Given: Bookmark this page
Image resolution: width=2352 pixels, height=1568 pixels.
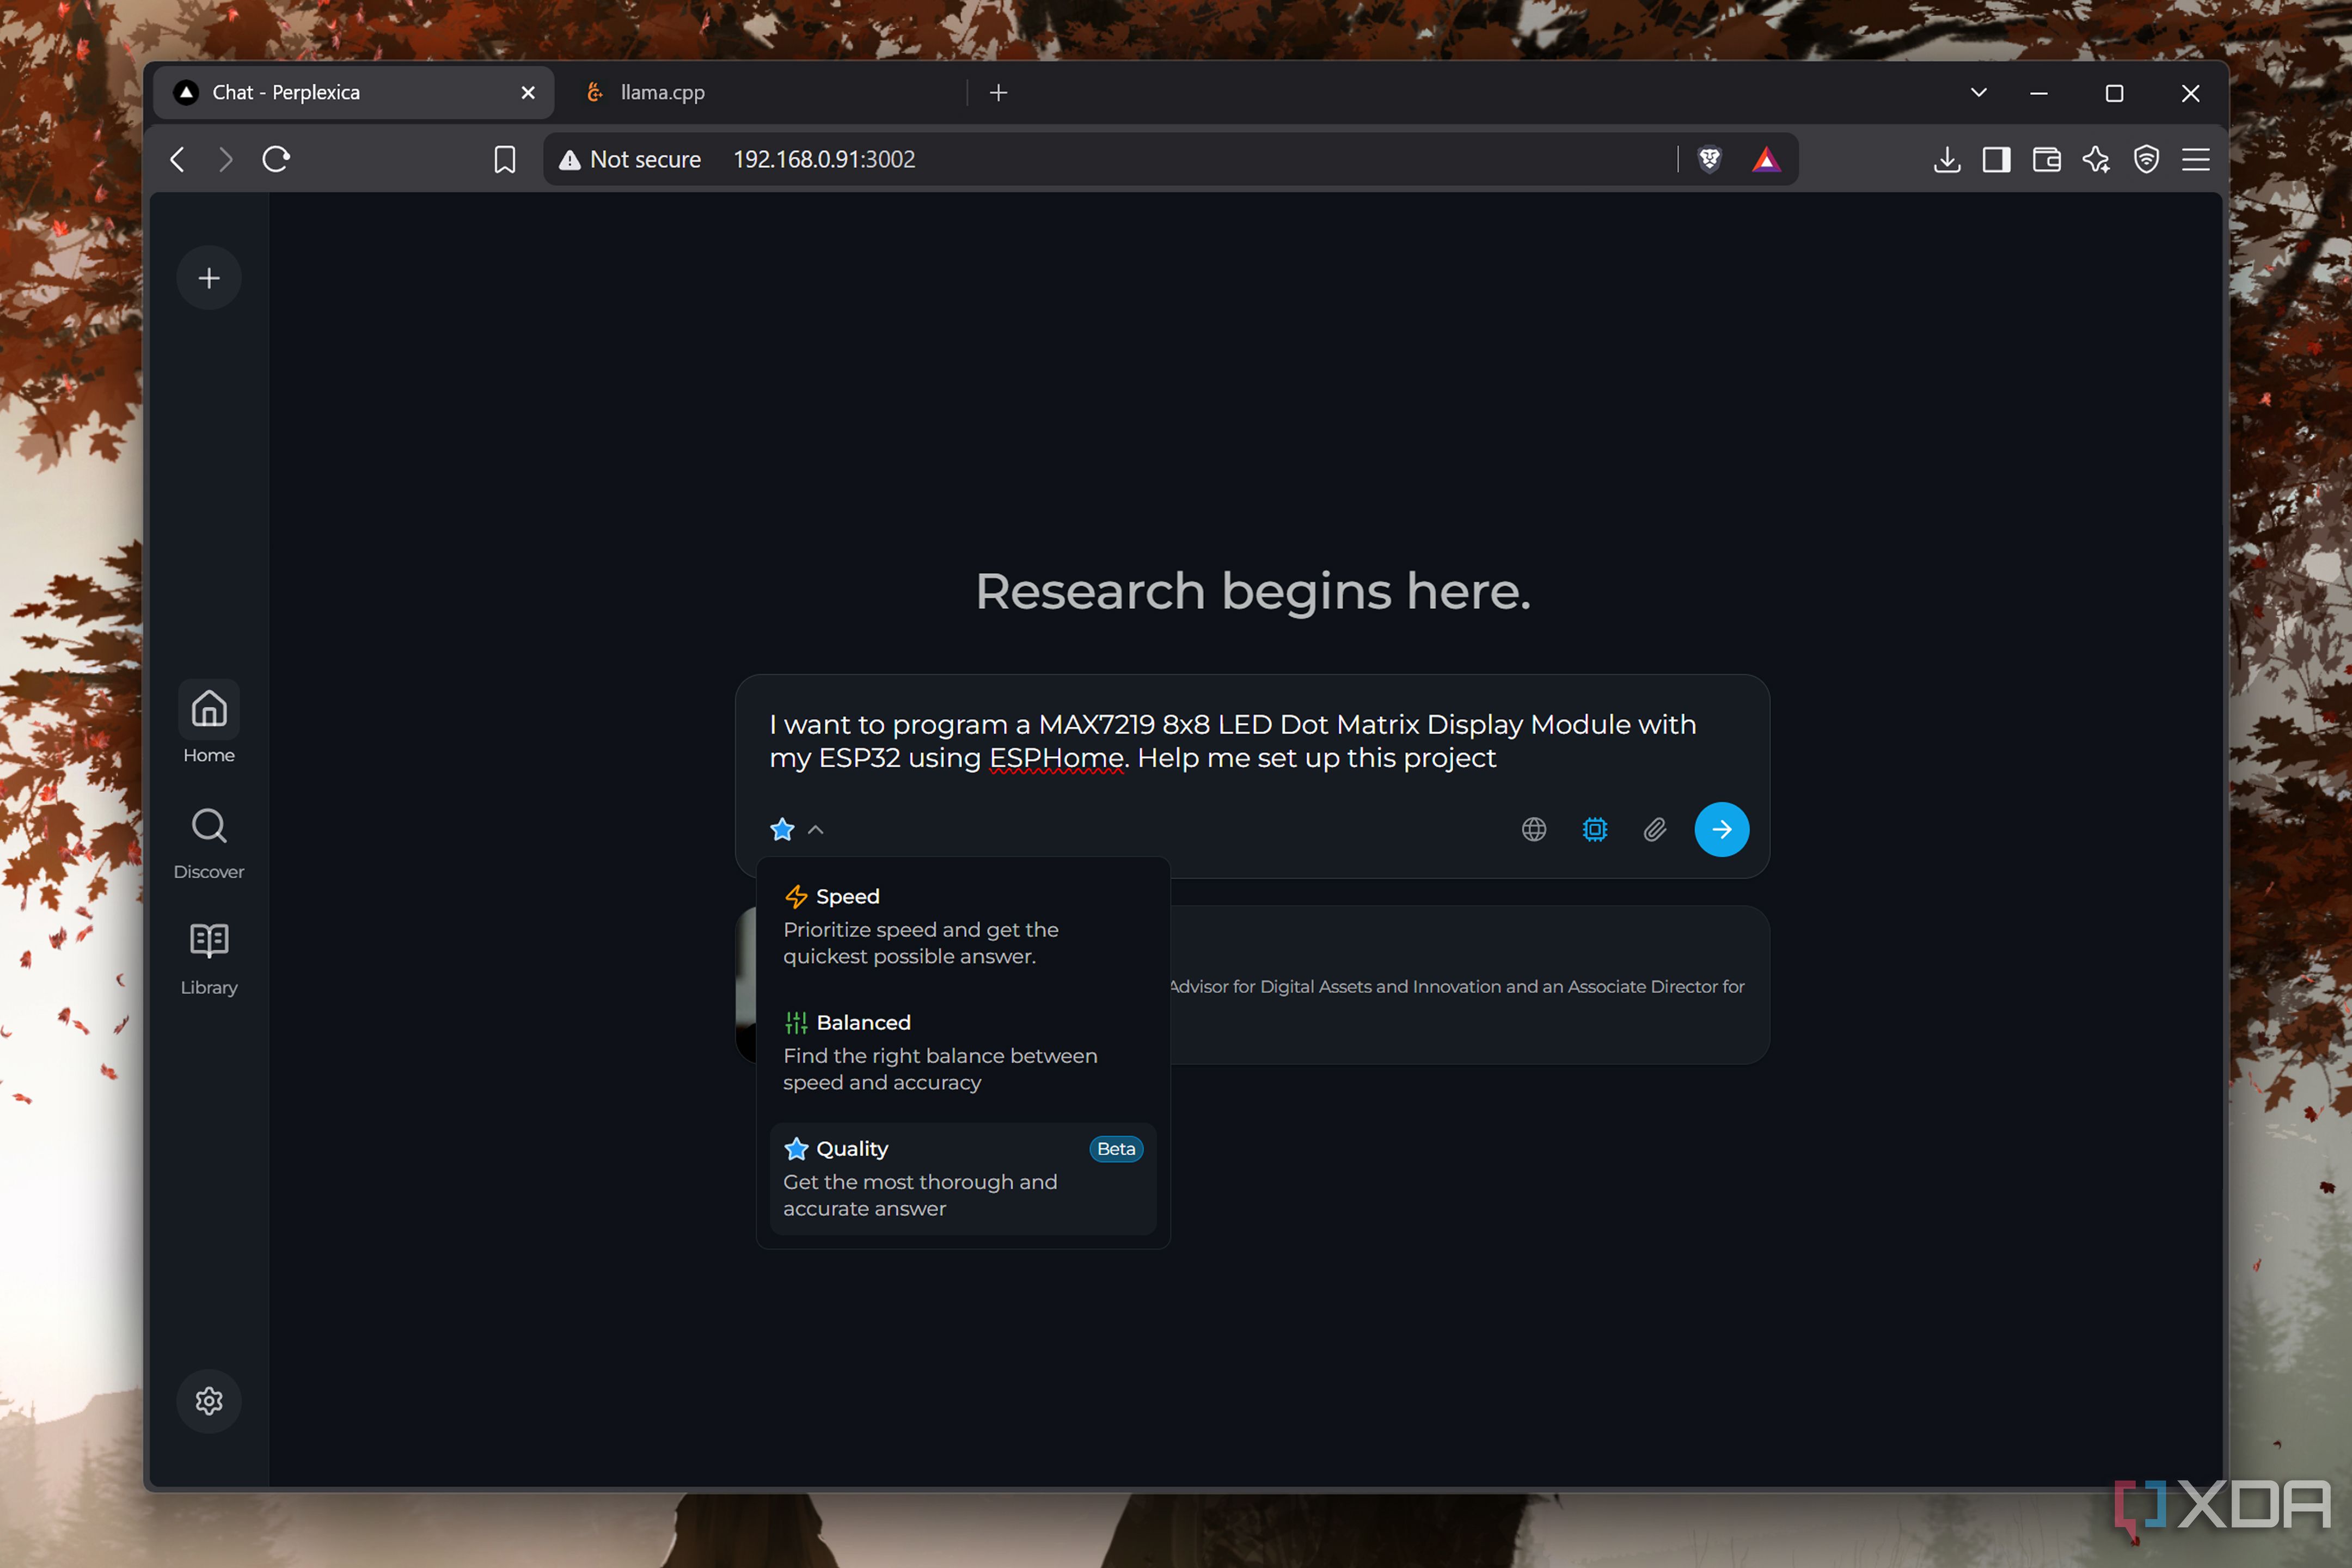Looking at the screenshot, I should point(505,160).
